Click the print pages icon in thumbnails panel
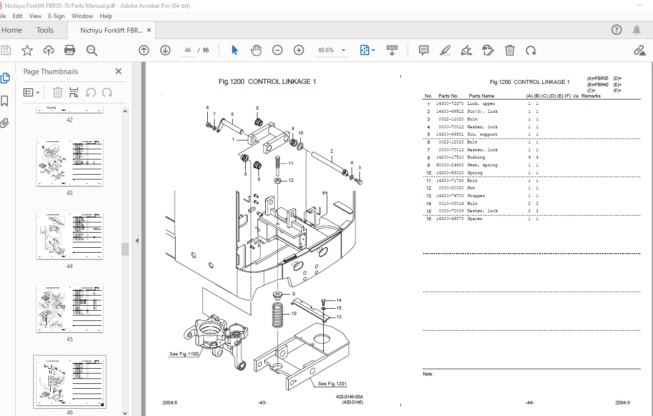The width and height of the screenshot is (653, 416). pyautogui.click(x=74, y=92)
